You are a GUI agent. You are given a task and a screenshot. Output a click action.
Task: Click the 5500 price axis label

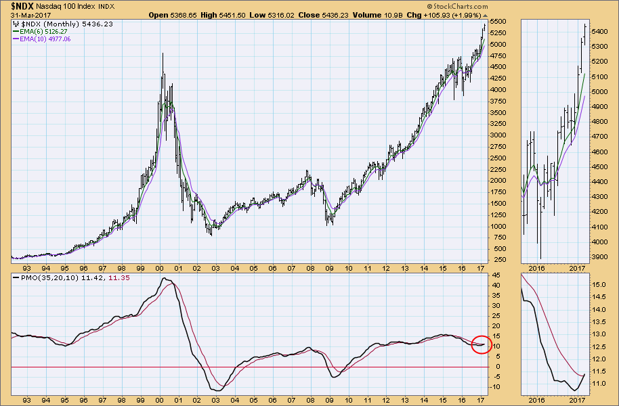click(499, 22)
